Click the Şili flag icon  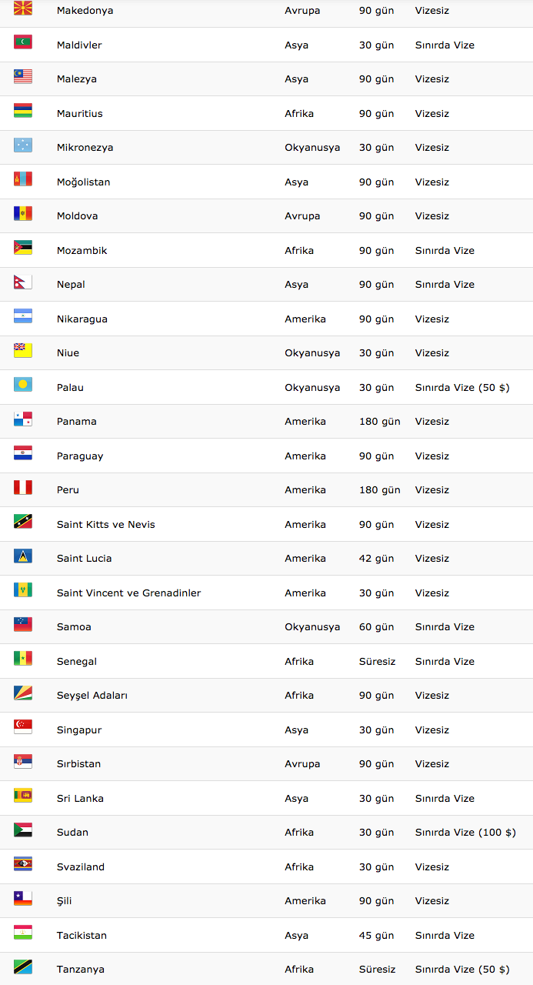(x=23, y=898)
